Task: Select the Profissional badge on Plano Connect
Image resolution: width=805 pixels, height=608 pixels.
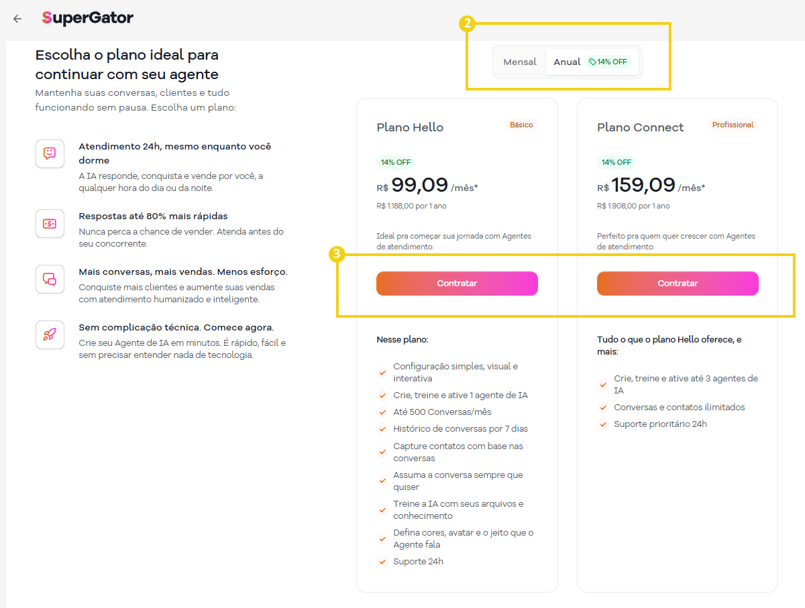Action: click(x=733, y=124)
